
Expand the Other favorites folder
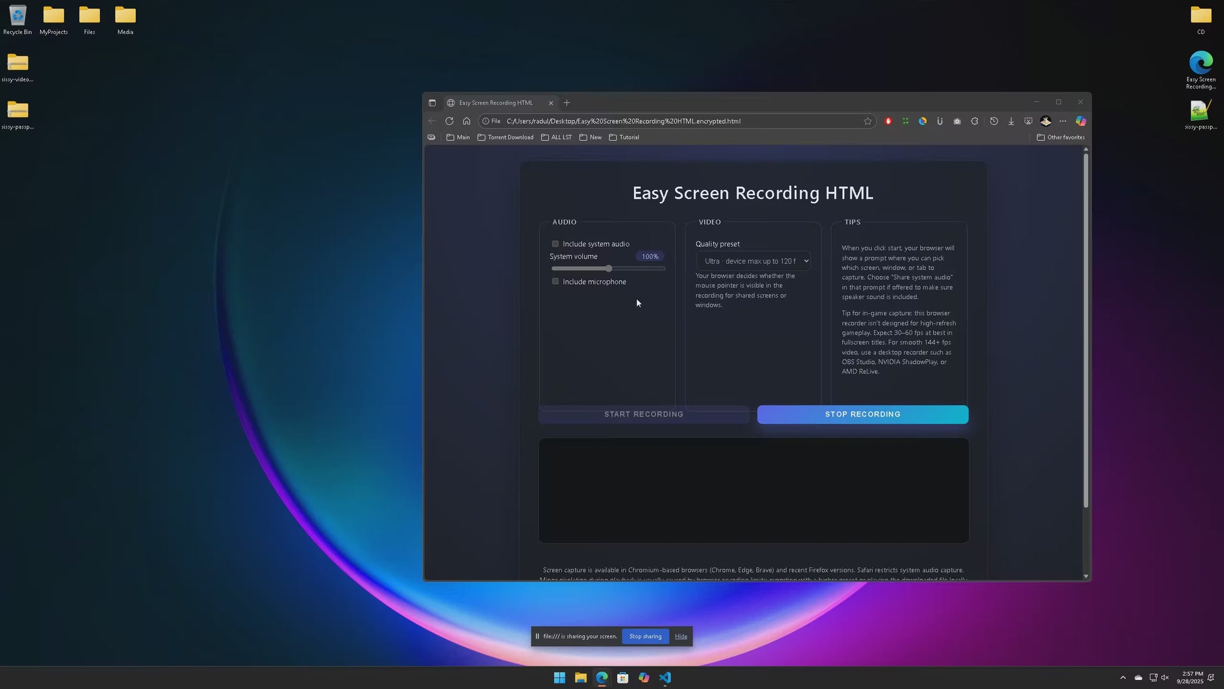1060,137
